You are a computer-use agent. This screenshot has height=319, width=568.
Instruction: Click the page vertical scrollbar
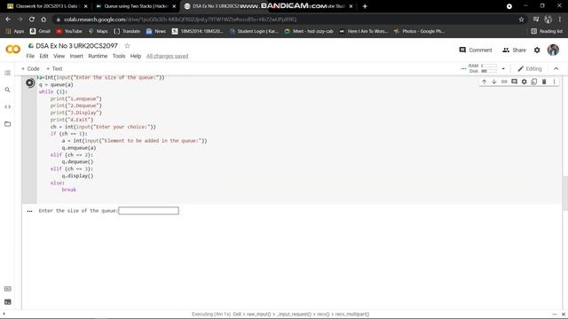565,193
